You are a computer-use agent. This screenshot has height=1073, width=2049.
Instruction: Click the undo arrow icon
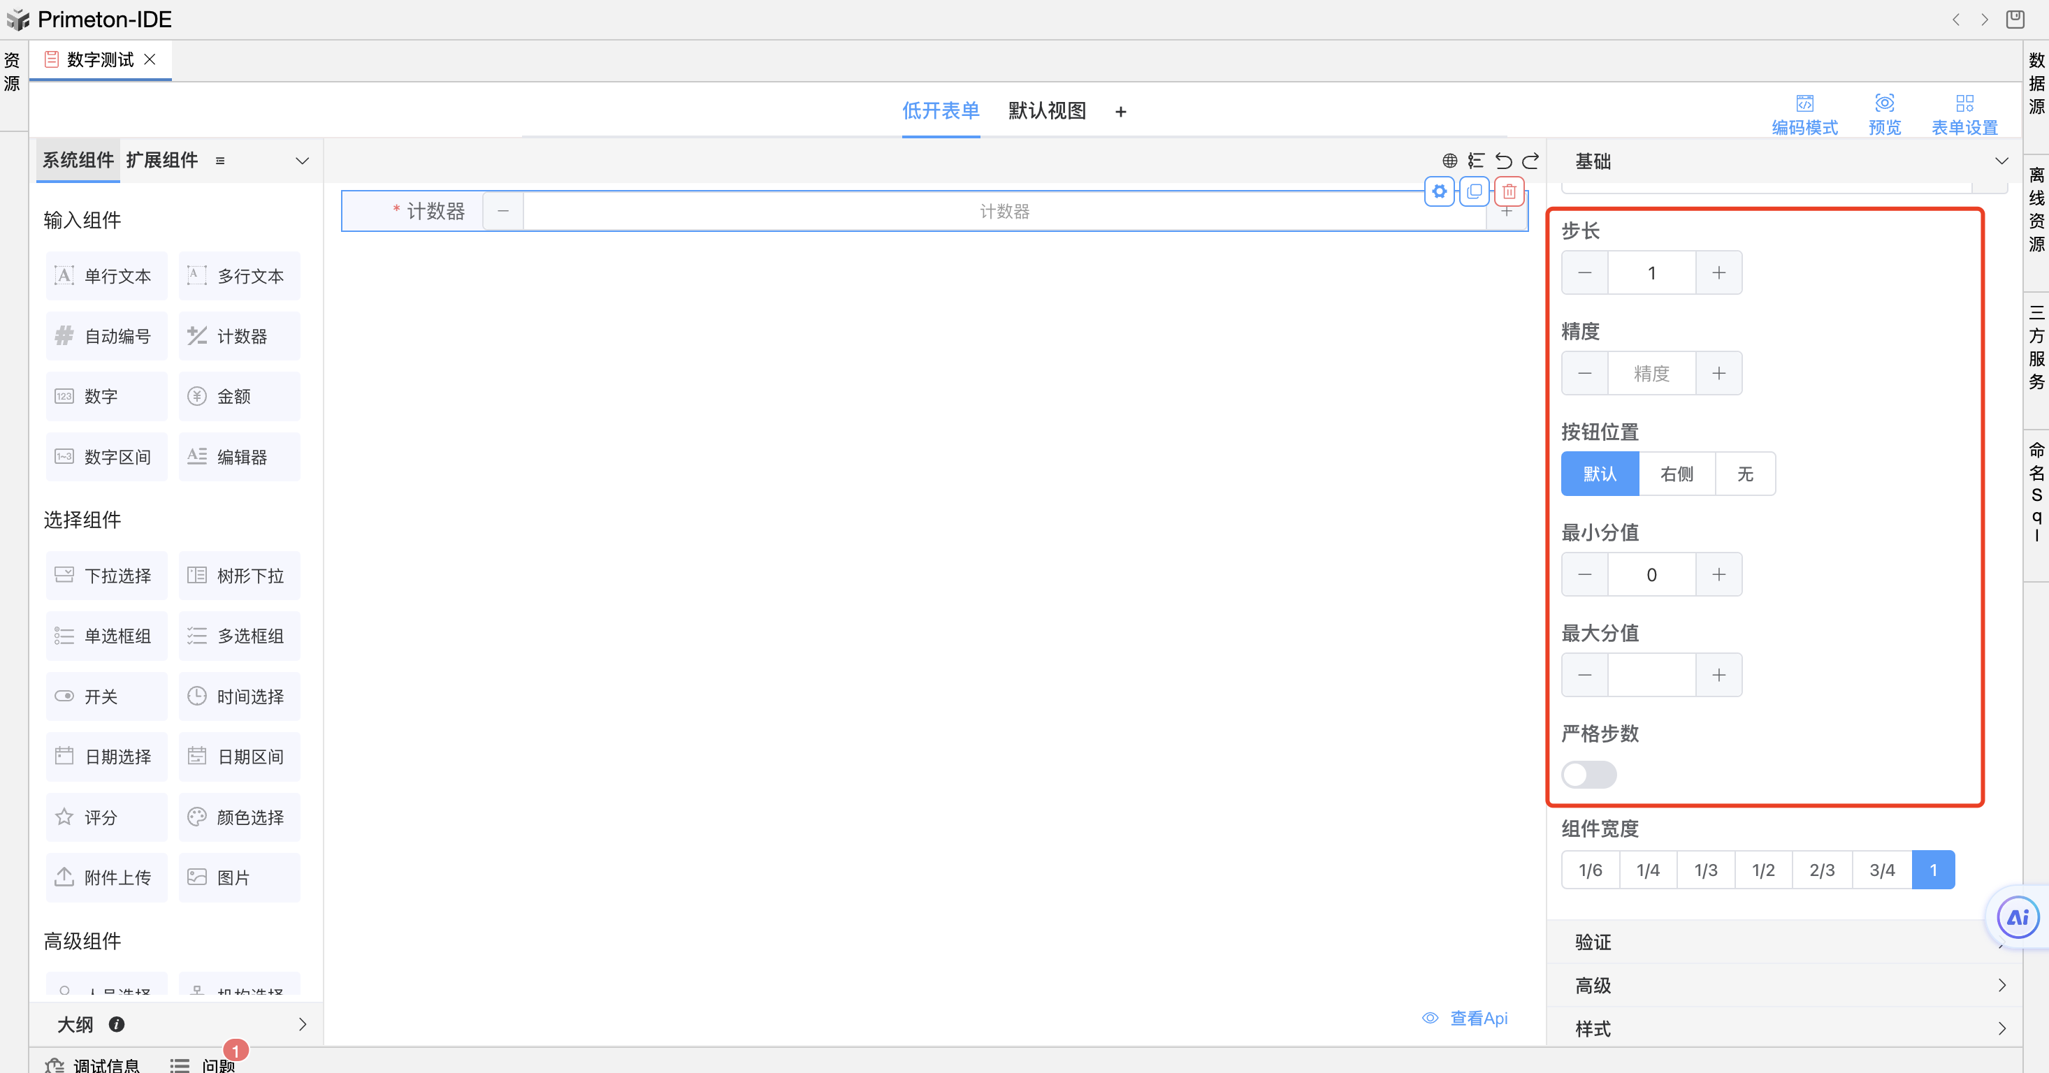(1503, 161)
